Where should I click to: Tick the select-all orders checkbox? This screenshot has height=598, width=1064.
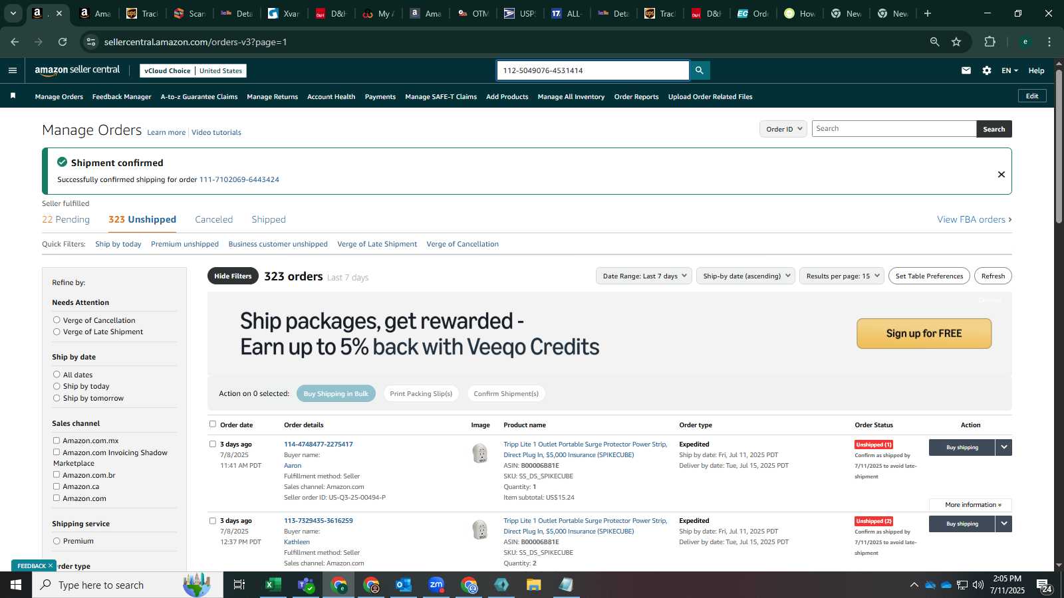coord(213,424)
